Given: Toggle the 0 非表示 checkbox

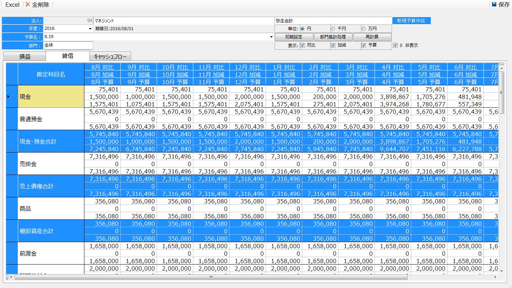Looking at the screenshot, I should pos(395,45).
